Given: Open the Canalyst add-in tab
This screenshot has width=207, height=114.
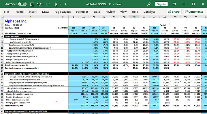Looking at the screenshot, I should point(149,12).
